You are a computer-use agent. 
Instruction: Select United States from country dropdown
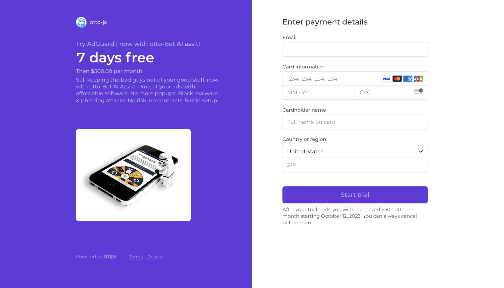coord(355,151)
